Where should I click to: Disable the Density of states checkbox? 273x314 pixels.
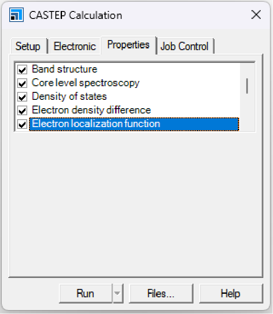22,97
